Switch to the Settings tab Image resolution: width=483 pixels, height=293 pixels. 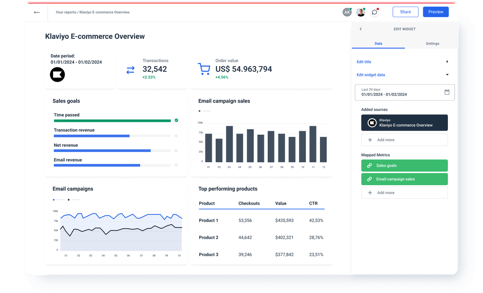pos(432,44)
